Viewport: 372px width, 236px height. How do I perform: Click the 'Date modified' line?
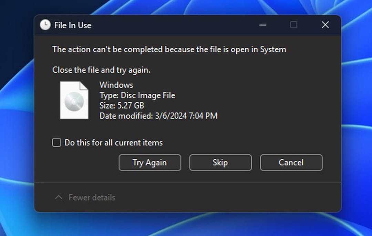pos(158,116)
